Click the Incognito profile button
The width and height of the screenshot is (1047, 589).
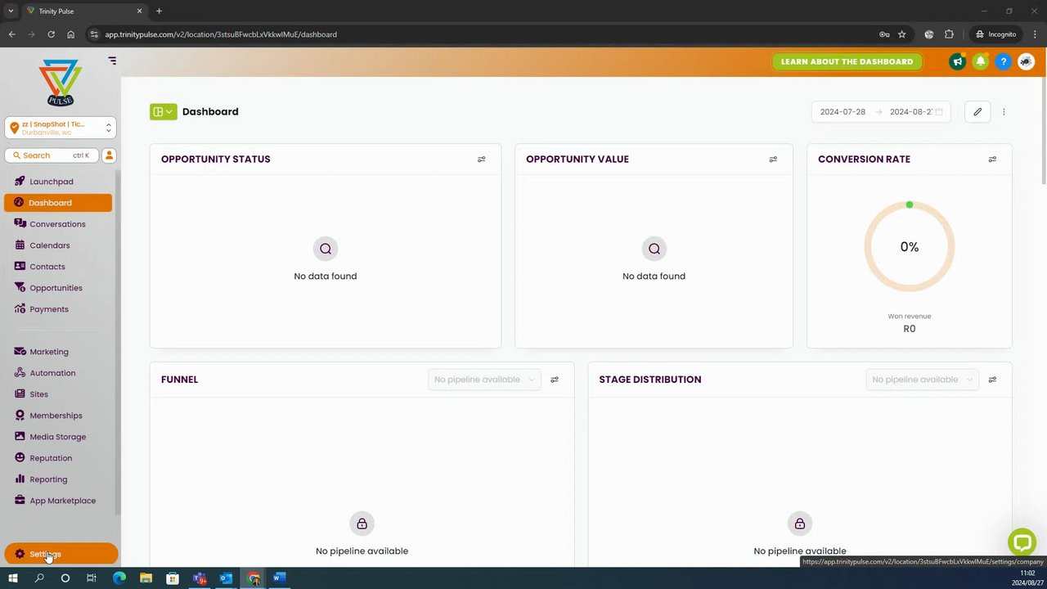[995, 34]
